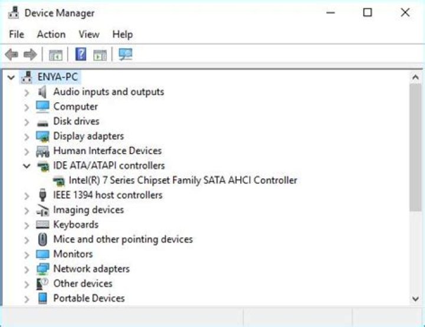Open the File menu
The height and width of the screenshot is (327, 425).
point(17,34)
